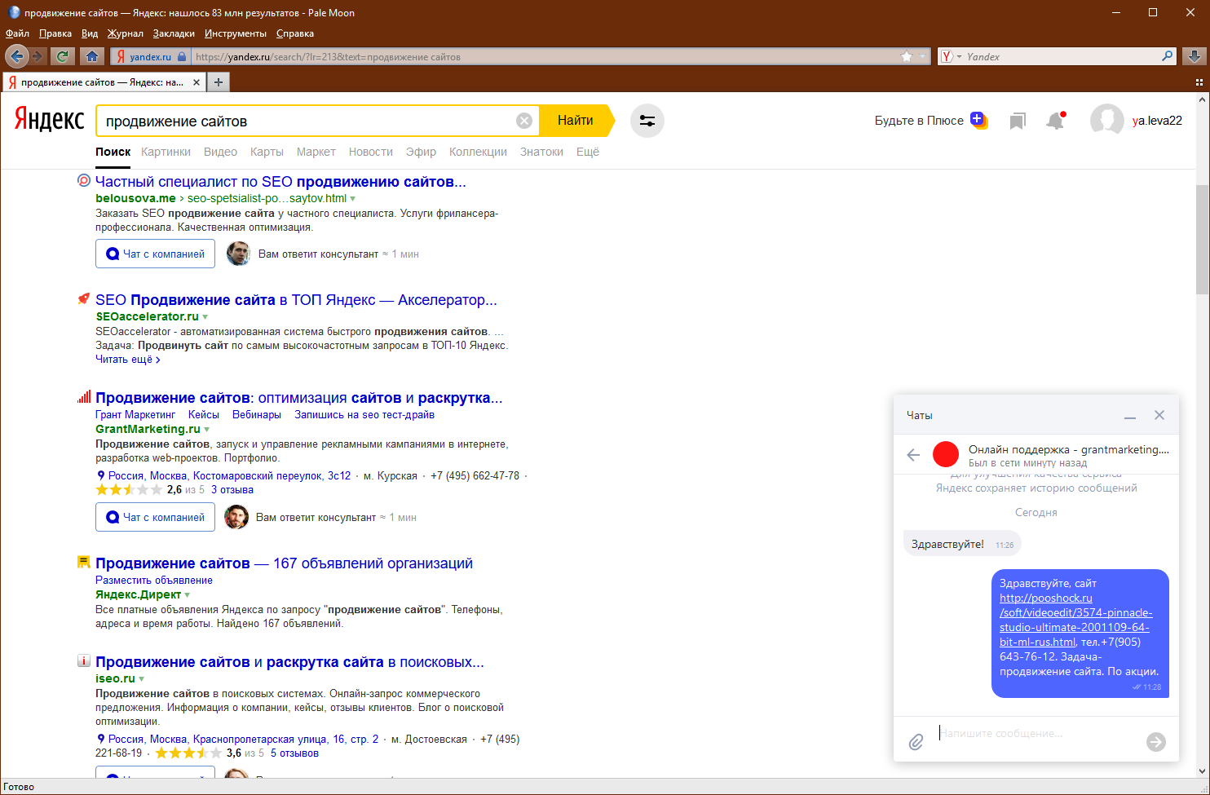Open the browser Downloads arrow icon
The image size is (1210, 795).
tap(1195, 56)
